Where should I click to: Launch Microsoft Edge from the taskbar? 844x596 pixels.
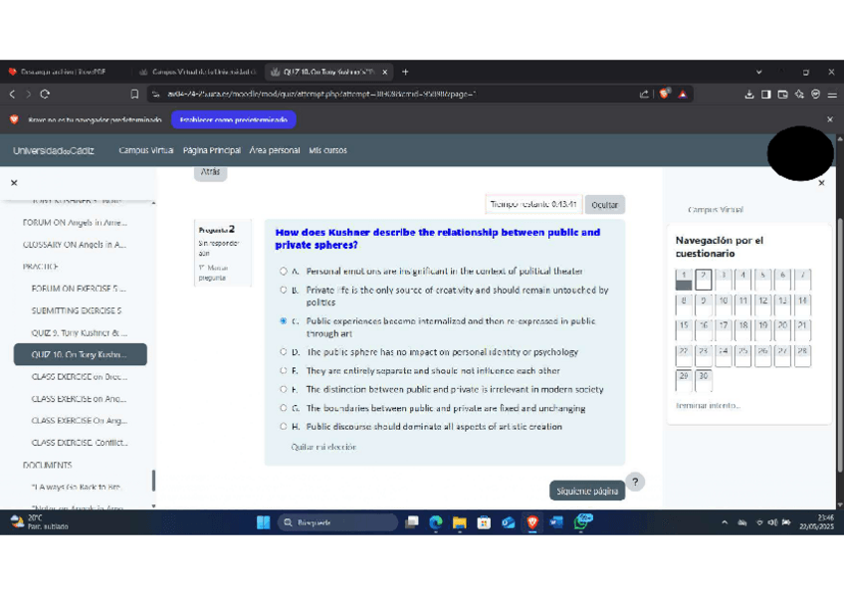pos(436,522)
